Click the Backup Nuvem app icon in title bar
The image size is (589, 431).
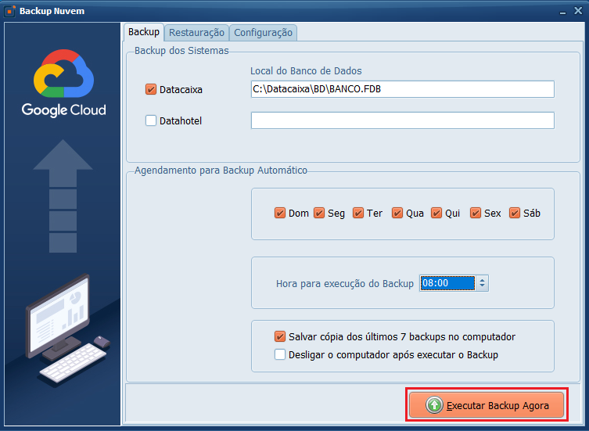click(9, 11)
